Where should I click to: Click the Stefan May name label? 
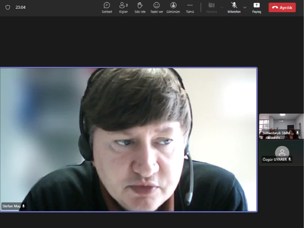(x=11, y=206)
